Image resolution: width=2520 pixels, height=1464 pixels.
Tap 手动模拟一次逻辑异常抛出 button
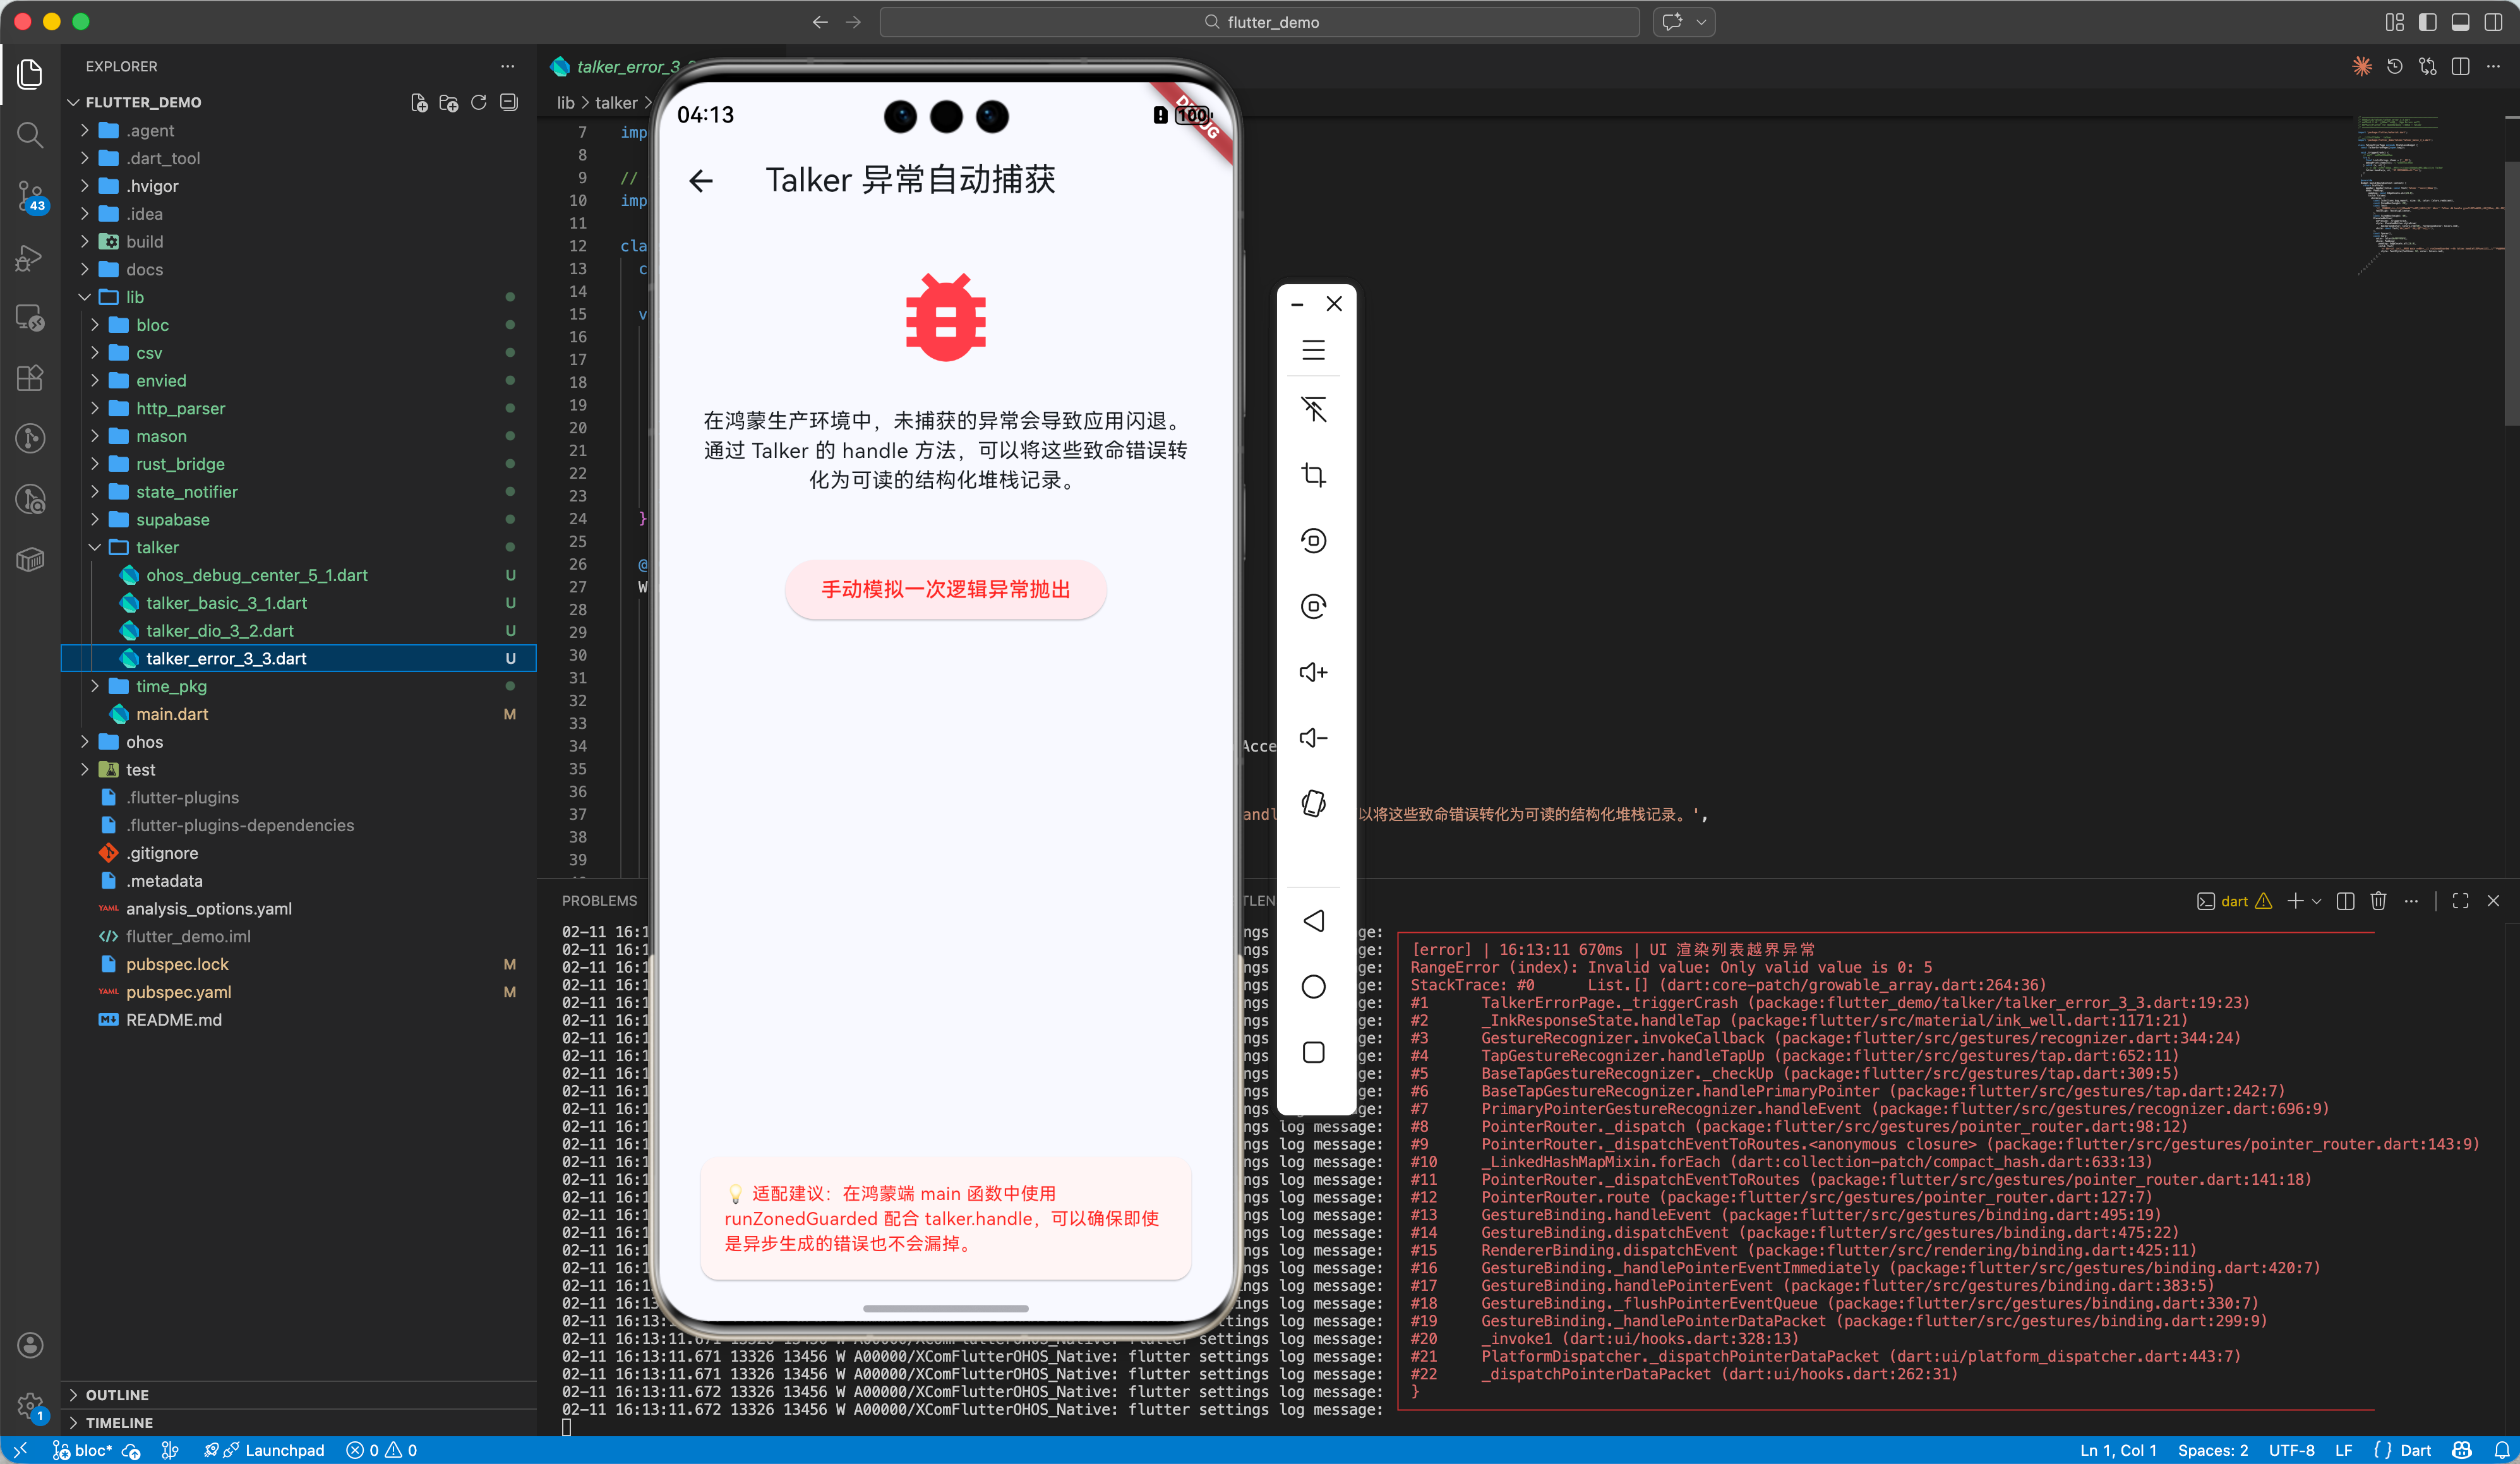pyautogui.click(x=945, y=590)
